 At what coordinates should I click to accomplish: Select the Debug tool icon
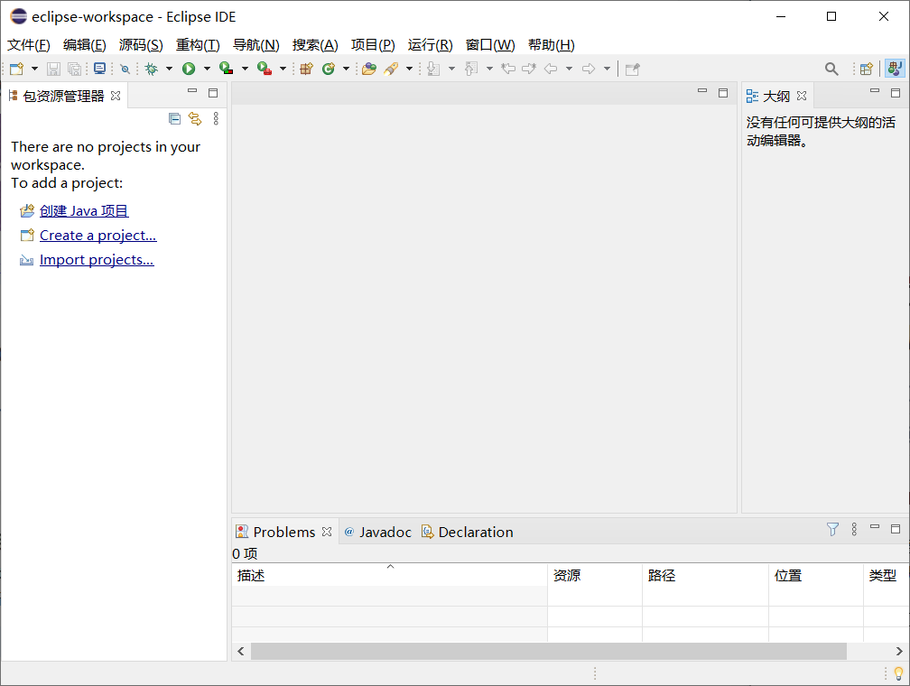coord(152,69)
